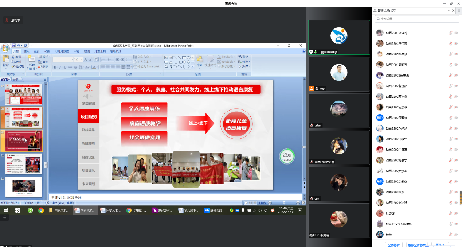462x247 pixels.
Task: Open the Select (选择) dropdown
Action: pos(245,66)
